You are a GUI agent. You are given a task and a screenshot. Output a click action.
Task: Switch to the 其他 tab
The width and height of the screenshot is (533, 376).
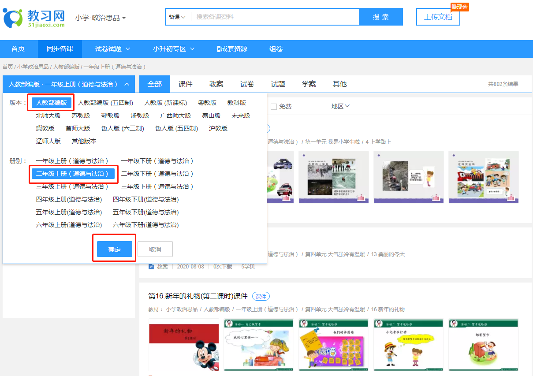click(x=340, y=84)
